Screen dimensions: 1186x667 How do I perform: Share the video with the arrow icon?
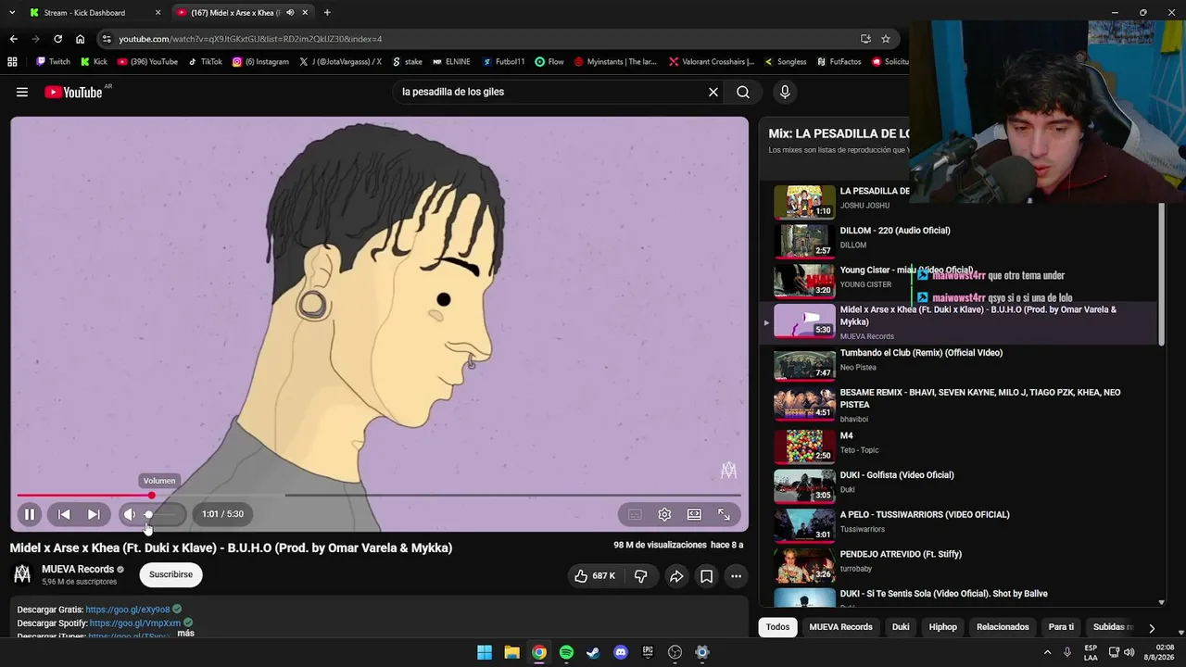(x=676, y=575)
